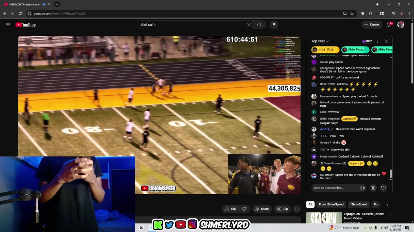Expand the Top chat dropdown
The width and height of the screenshot is (414, 232).
click(x=320, y=41)
